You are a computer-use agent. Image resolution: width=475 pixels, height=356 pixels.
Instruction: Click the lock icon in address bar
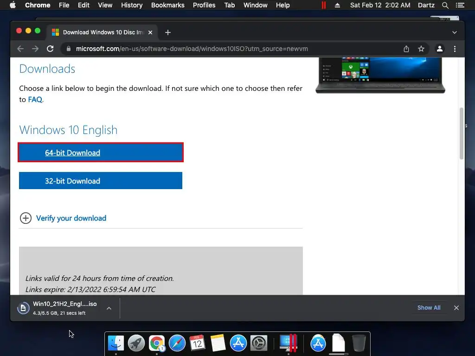coord(69,49)
